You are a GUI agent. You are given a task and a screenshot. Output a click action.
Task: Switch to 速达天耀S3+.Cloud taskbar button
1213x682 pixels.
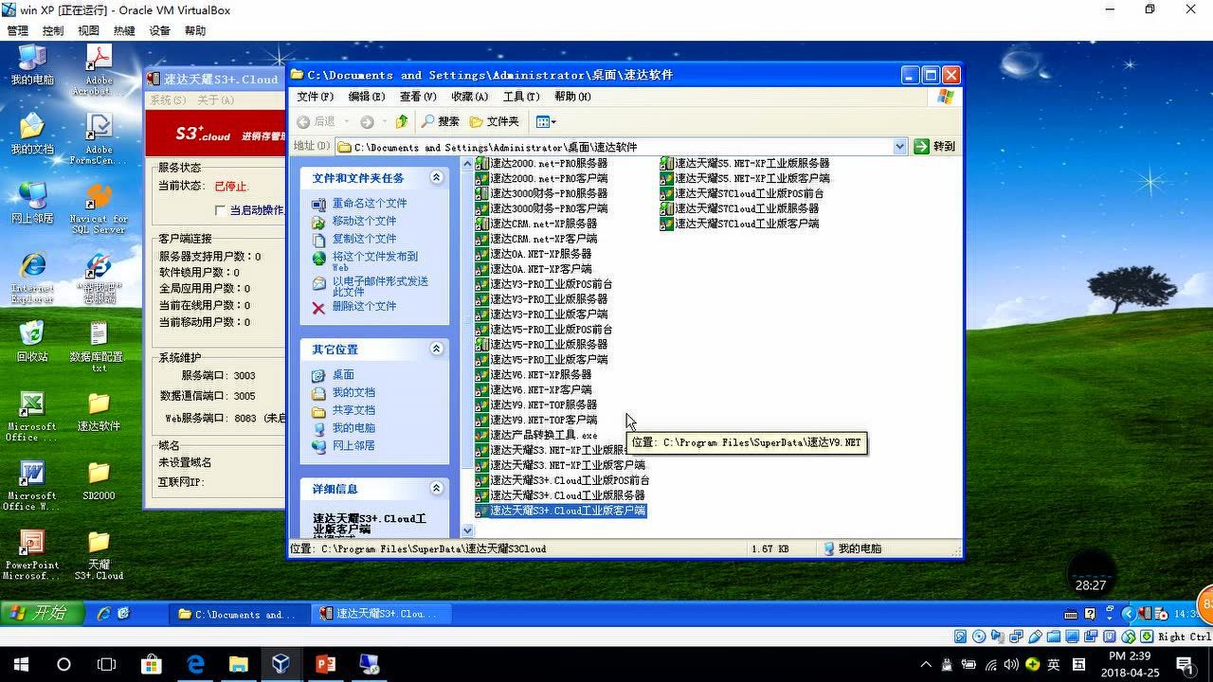(383, 614)
